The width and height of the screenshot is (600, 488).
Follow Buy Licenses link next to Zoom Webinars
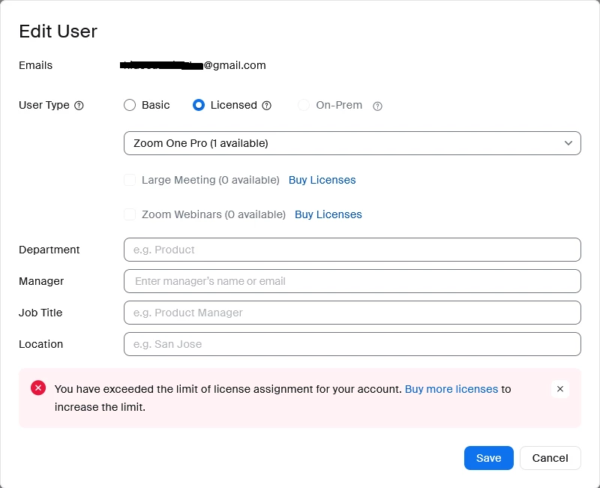point(328,214)
